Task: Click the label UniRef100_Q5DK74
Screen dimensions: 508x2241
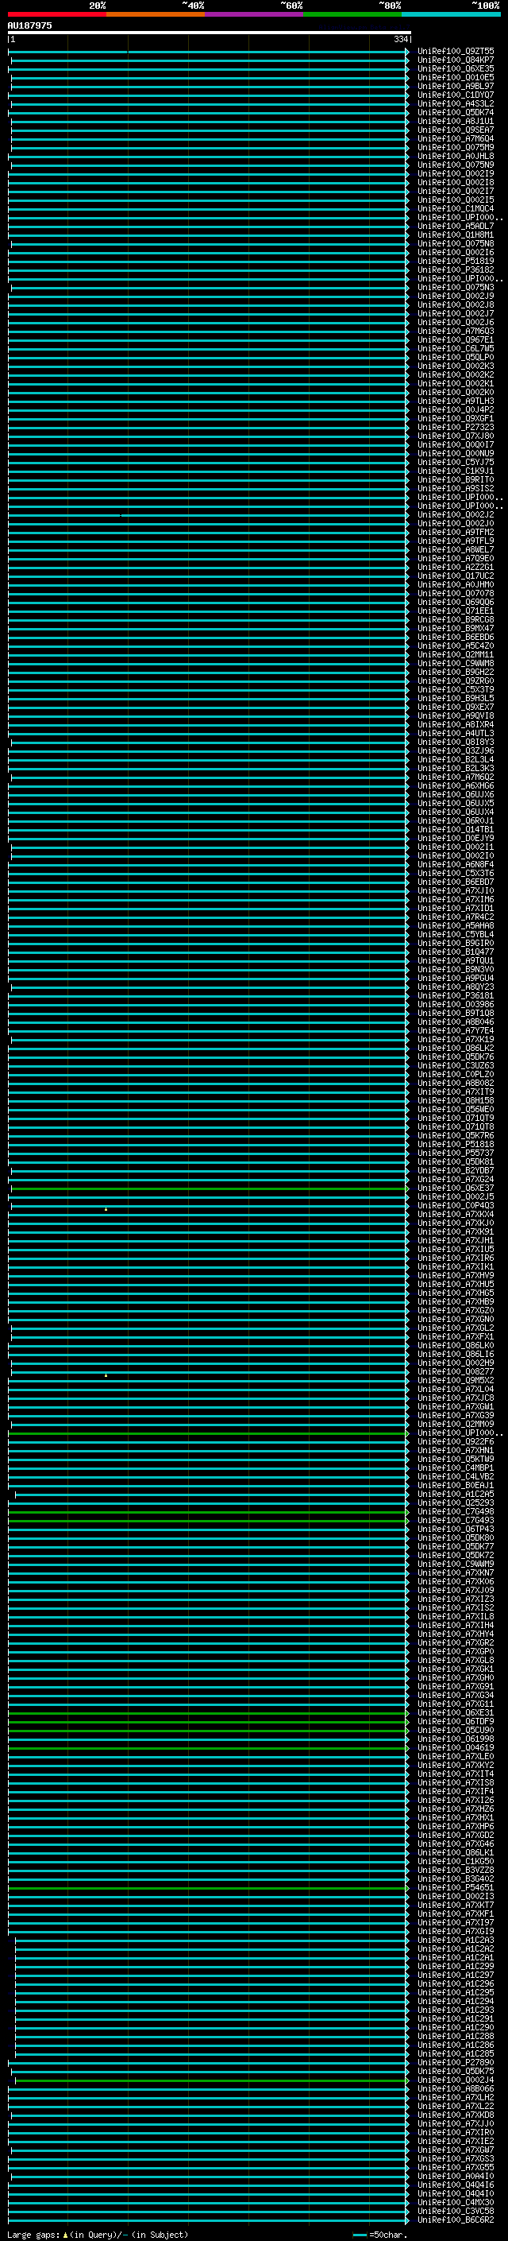Action: [455, 112]
